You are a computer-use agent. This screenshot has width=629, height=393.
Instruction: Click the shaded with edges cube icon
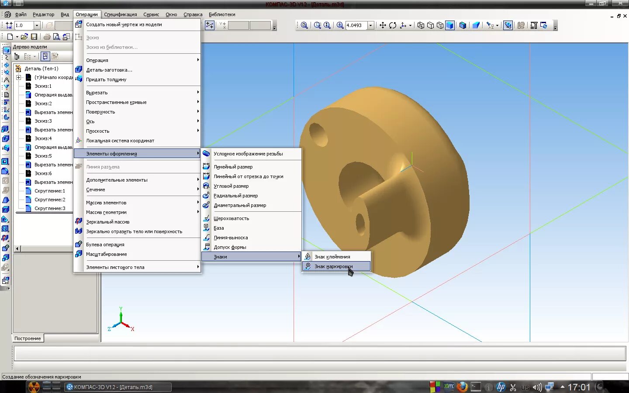pyautogui.click(x=463, y=25)
